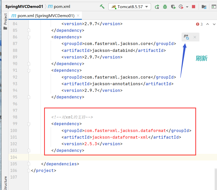Toggle fold marker at line 90
Viewport: 217px width, 190px height.
29,64
